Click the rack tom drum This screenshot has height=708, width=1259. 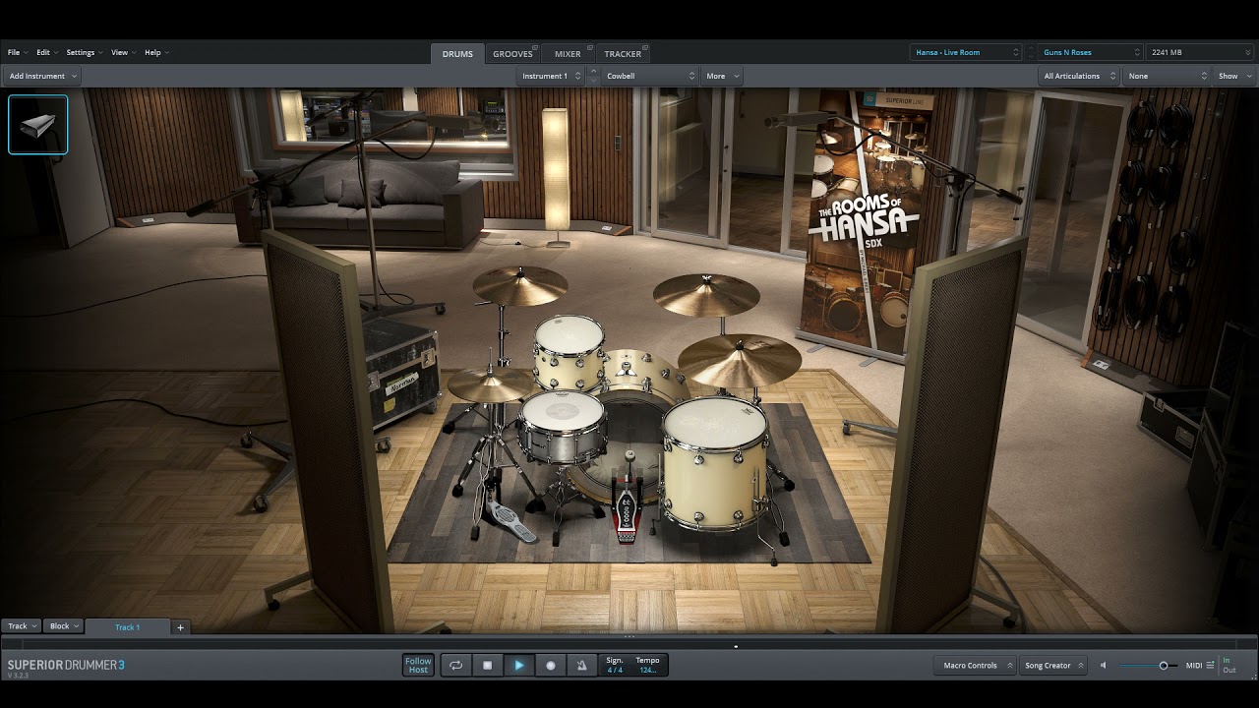(x=570, y=353)
